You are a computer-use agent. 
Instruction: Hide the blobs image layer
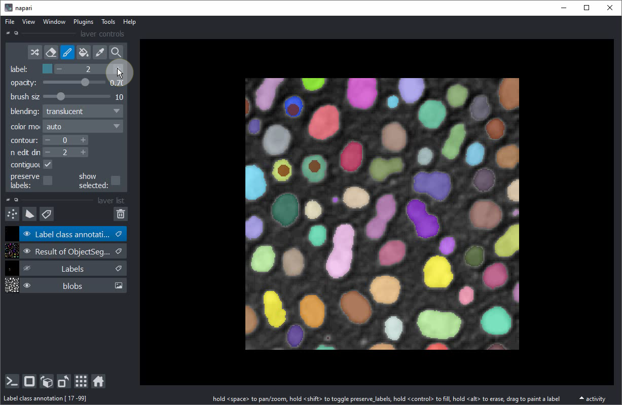pyautogui.click(x=27, y=286)
